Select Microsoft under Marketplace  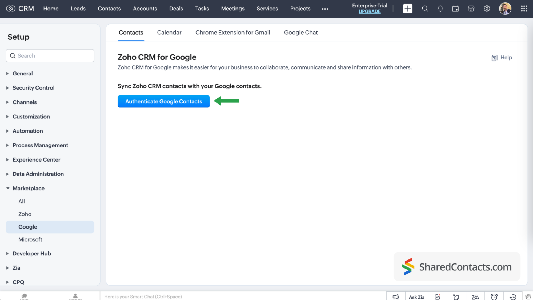pyautogui.click(x=30, y=239)
